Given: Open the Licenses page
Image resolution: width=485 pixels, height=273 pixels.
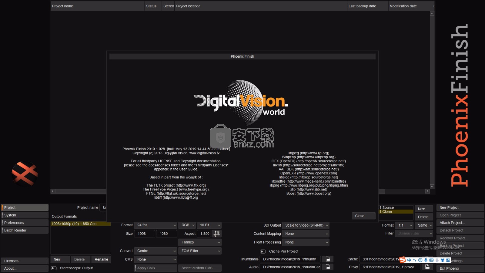Looking at the screenshot, I should [25, 261].
